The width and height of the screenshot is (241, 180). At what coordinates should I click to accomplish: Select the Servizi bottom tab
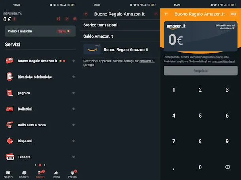pyautogui.click(x=40, y=174)
